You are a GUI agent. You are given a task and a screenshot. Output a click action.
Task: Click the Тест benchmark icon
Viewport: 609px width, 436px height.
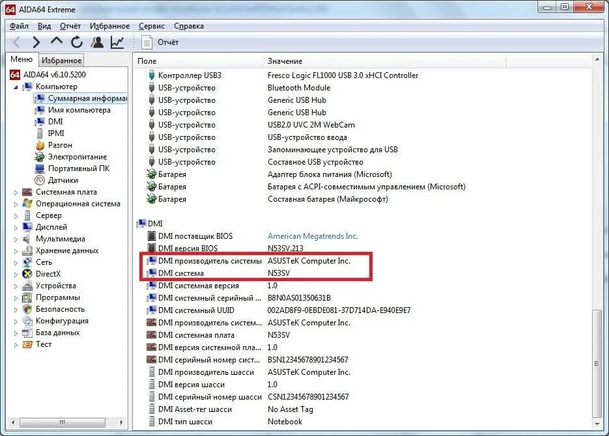point(27,344)
